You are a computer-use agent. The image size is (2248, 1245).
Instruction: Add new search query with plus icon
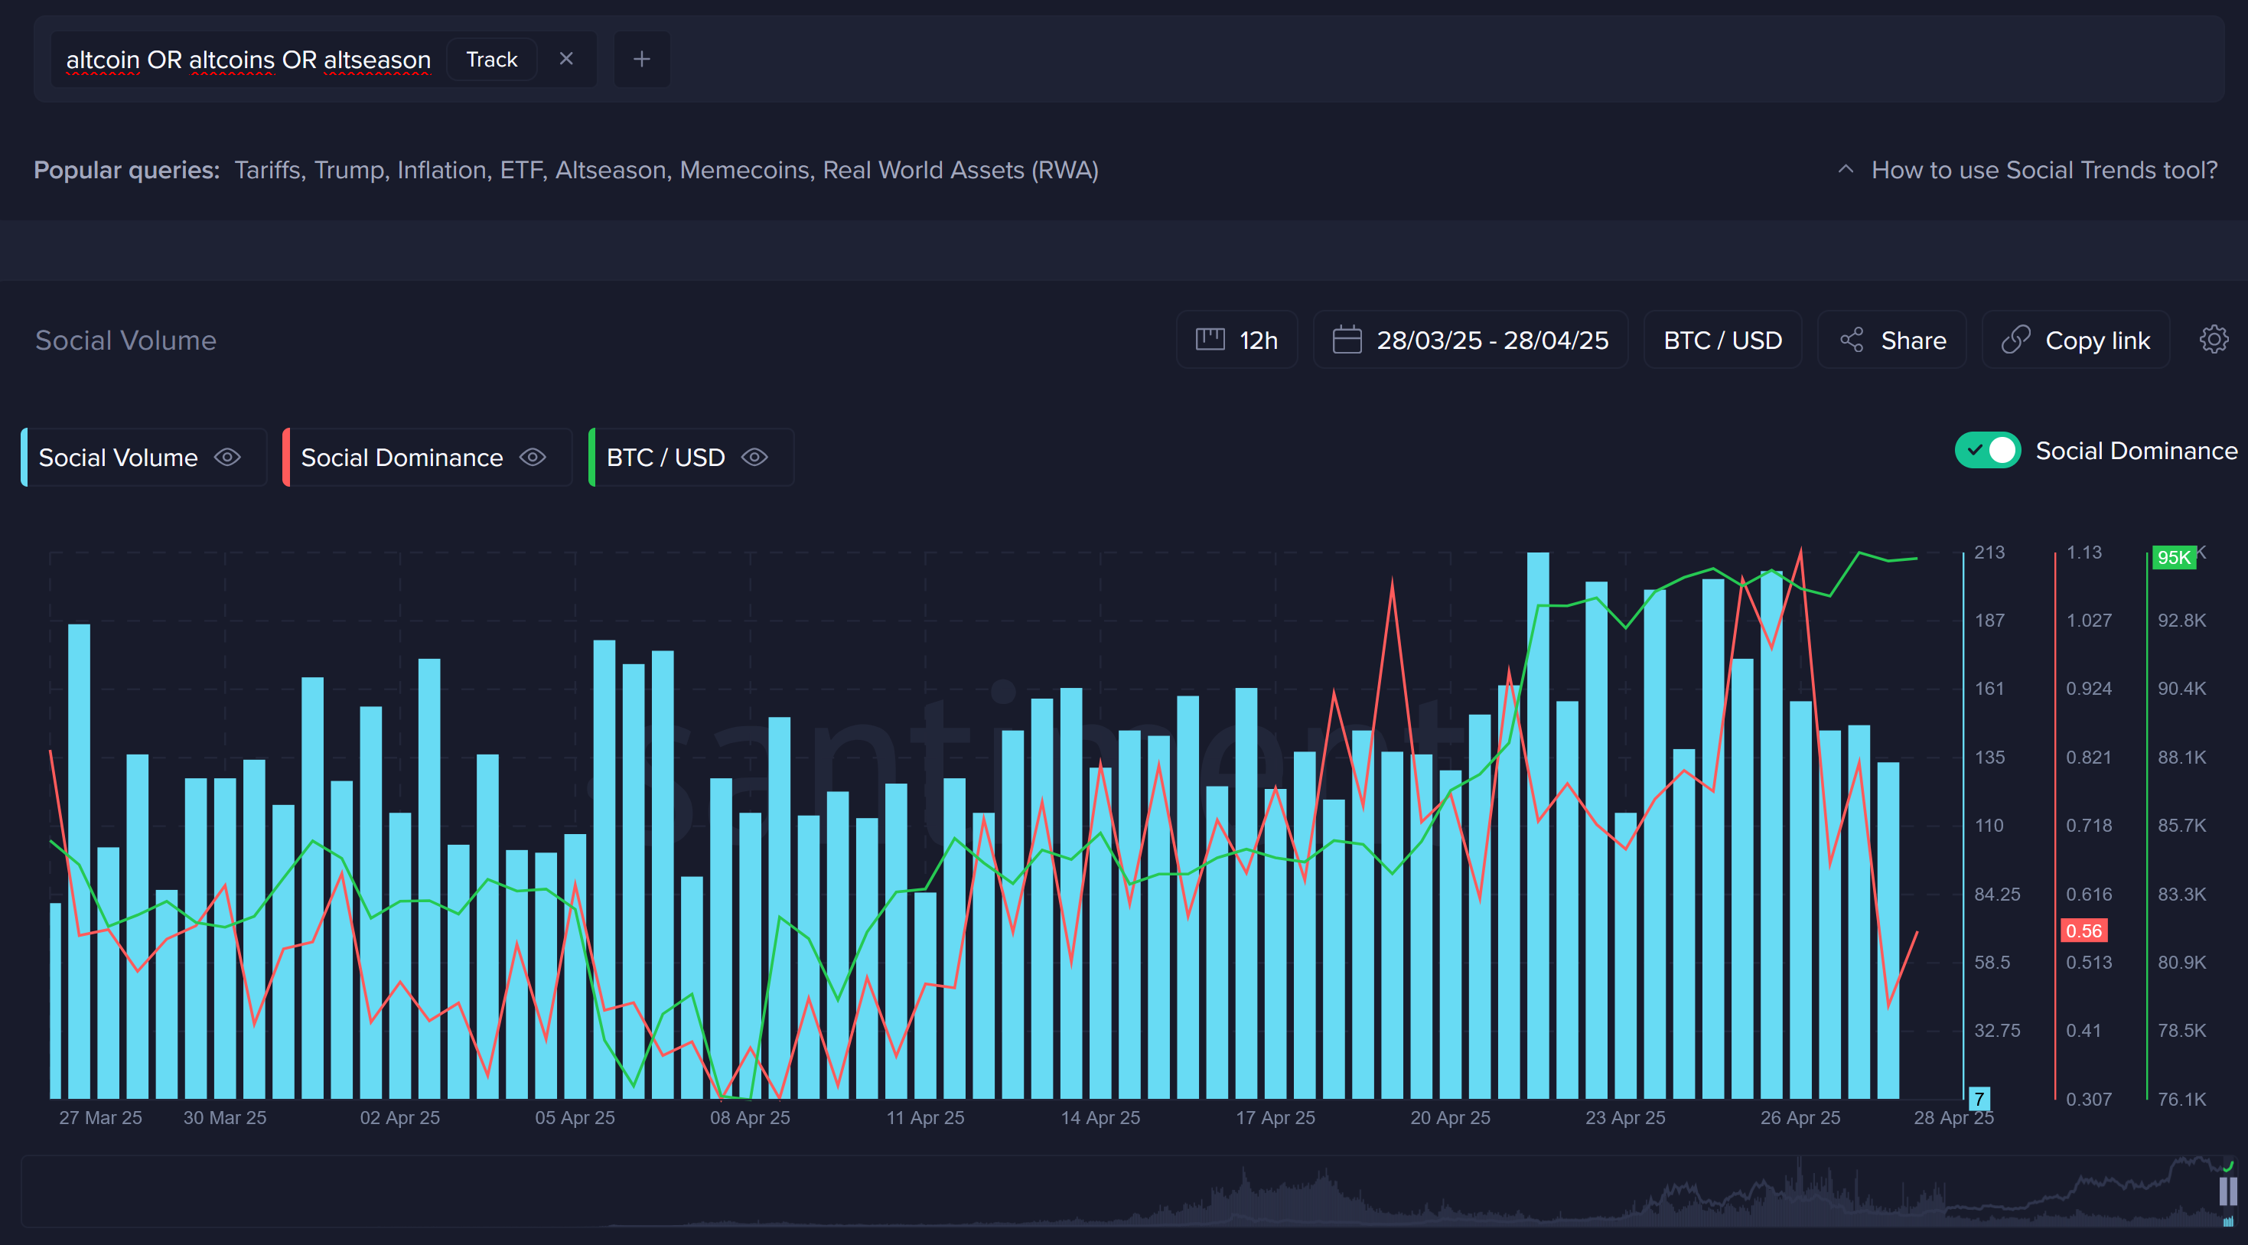(x=641, y=60)
